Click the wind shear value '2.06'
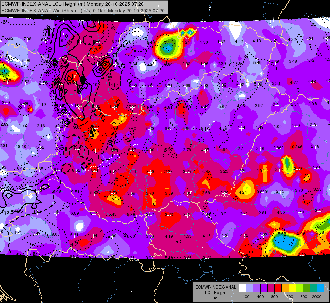Viewport: 330px width, 303px height. [x=317, y=168]
